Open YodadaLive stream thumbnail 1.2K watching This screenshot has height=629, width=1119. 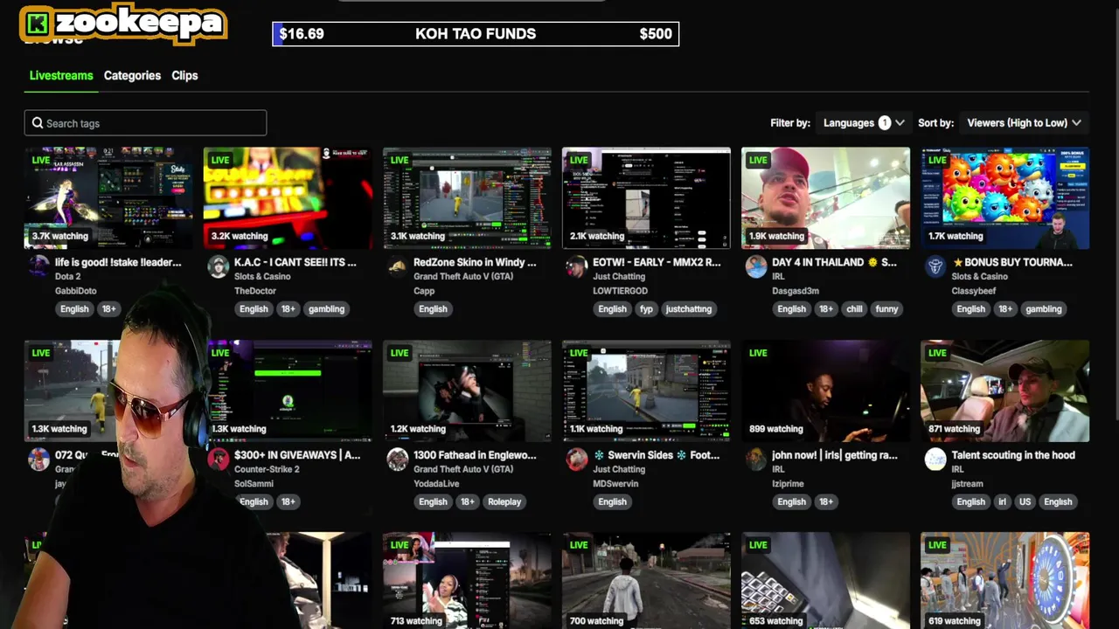tap(467, 391)
